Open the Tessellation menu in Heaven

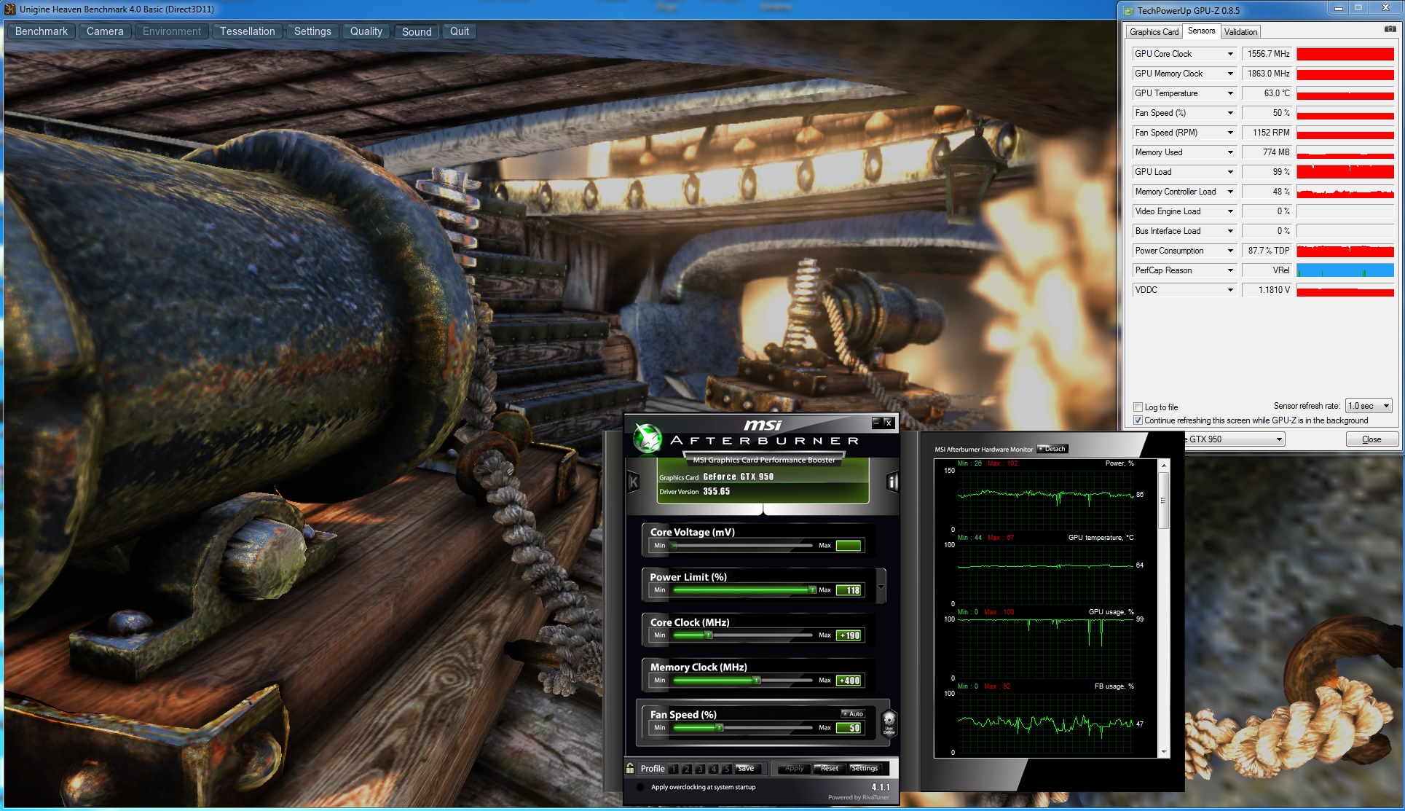[248, 31]
